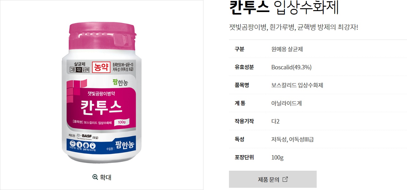Click the green 팜한농 logo above the pink label
The height and width of the screenshot is (190, 407).
(120, 83)
